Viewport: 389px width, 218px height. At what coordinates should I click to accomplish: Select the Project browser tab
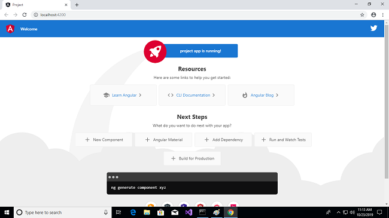click(36, 5)
